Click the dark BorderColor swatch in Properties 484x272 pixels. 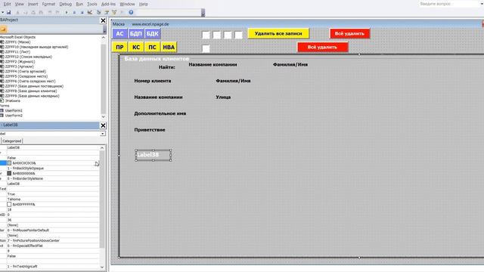[x=9, y=173]
